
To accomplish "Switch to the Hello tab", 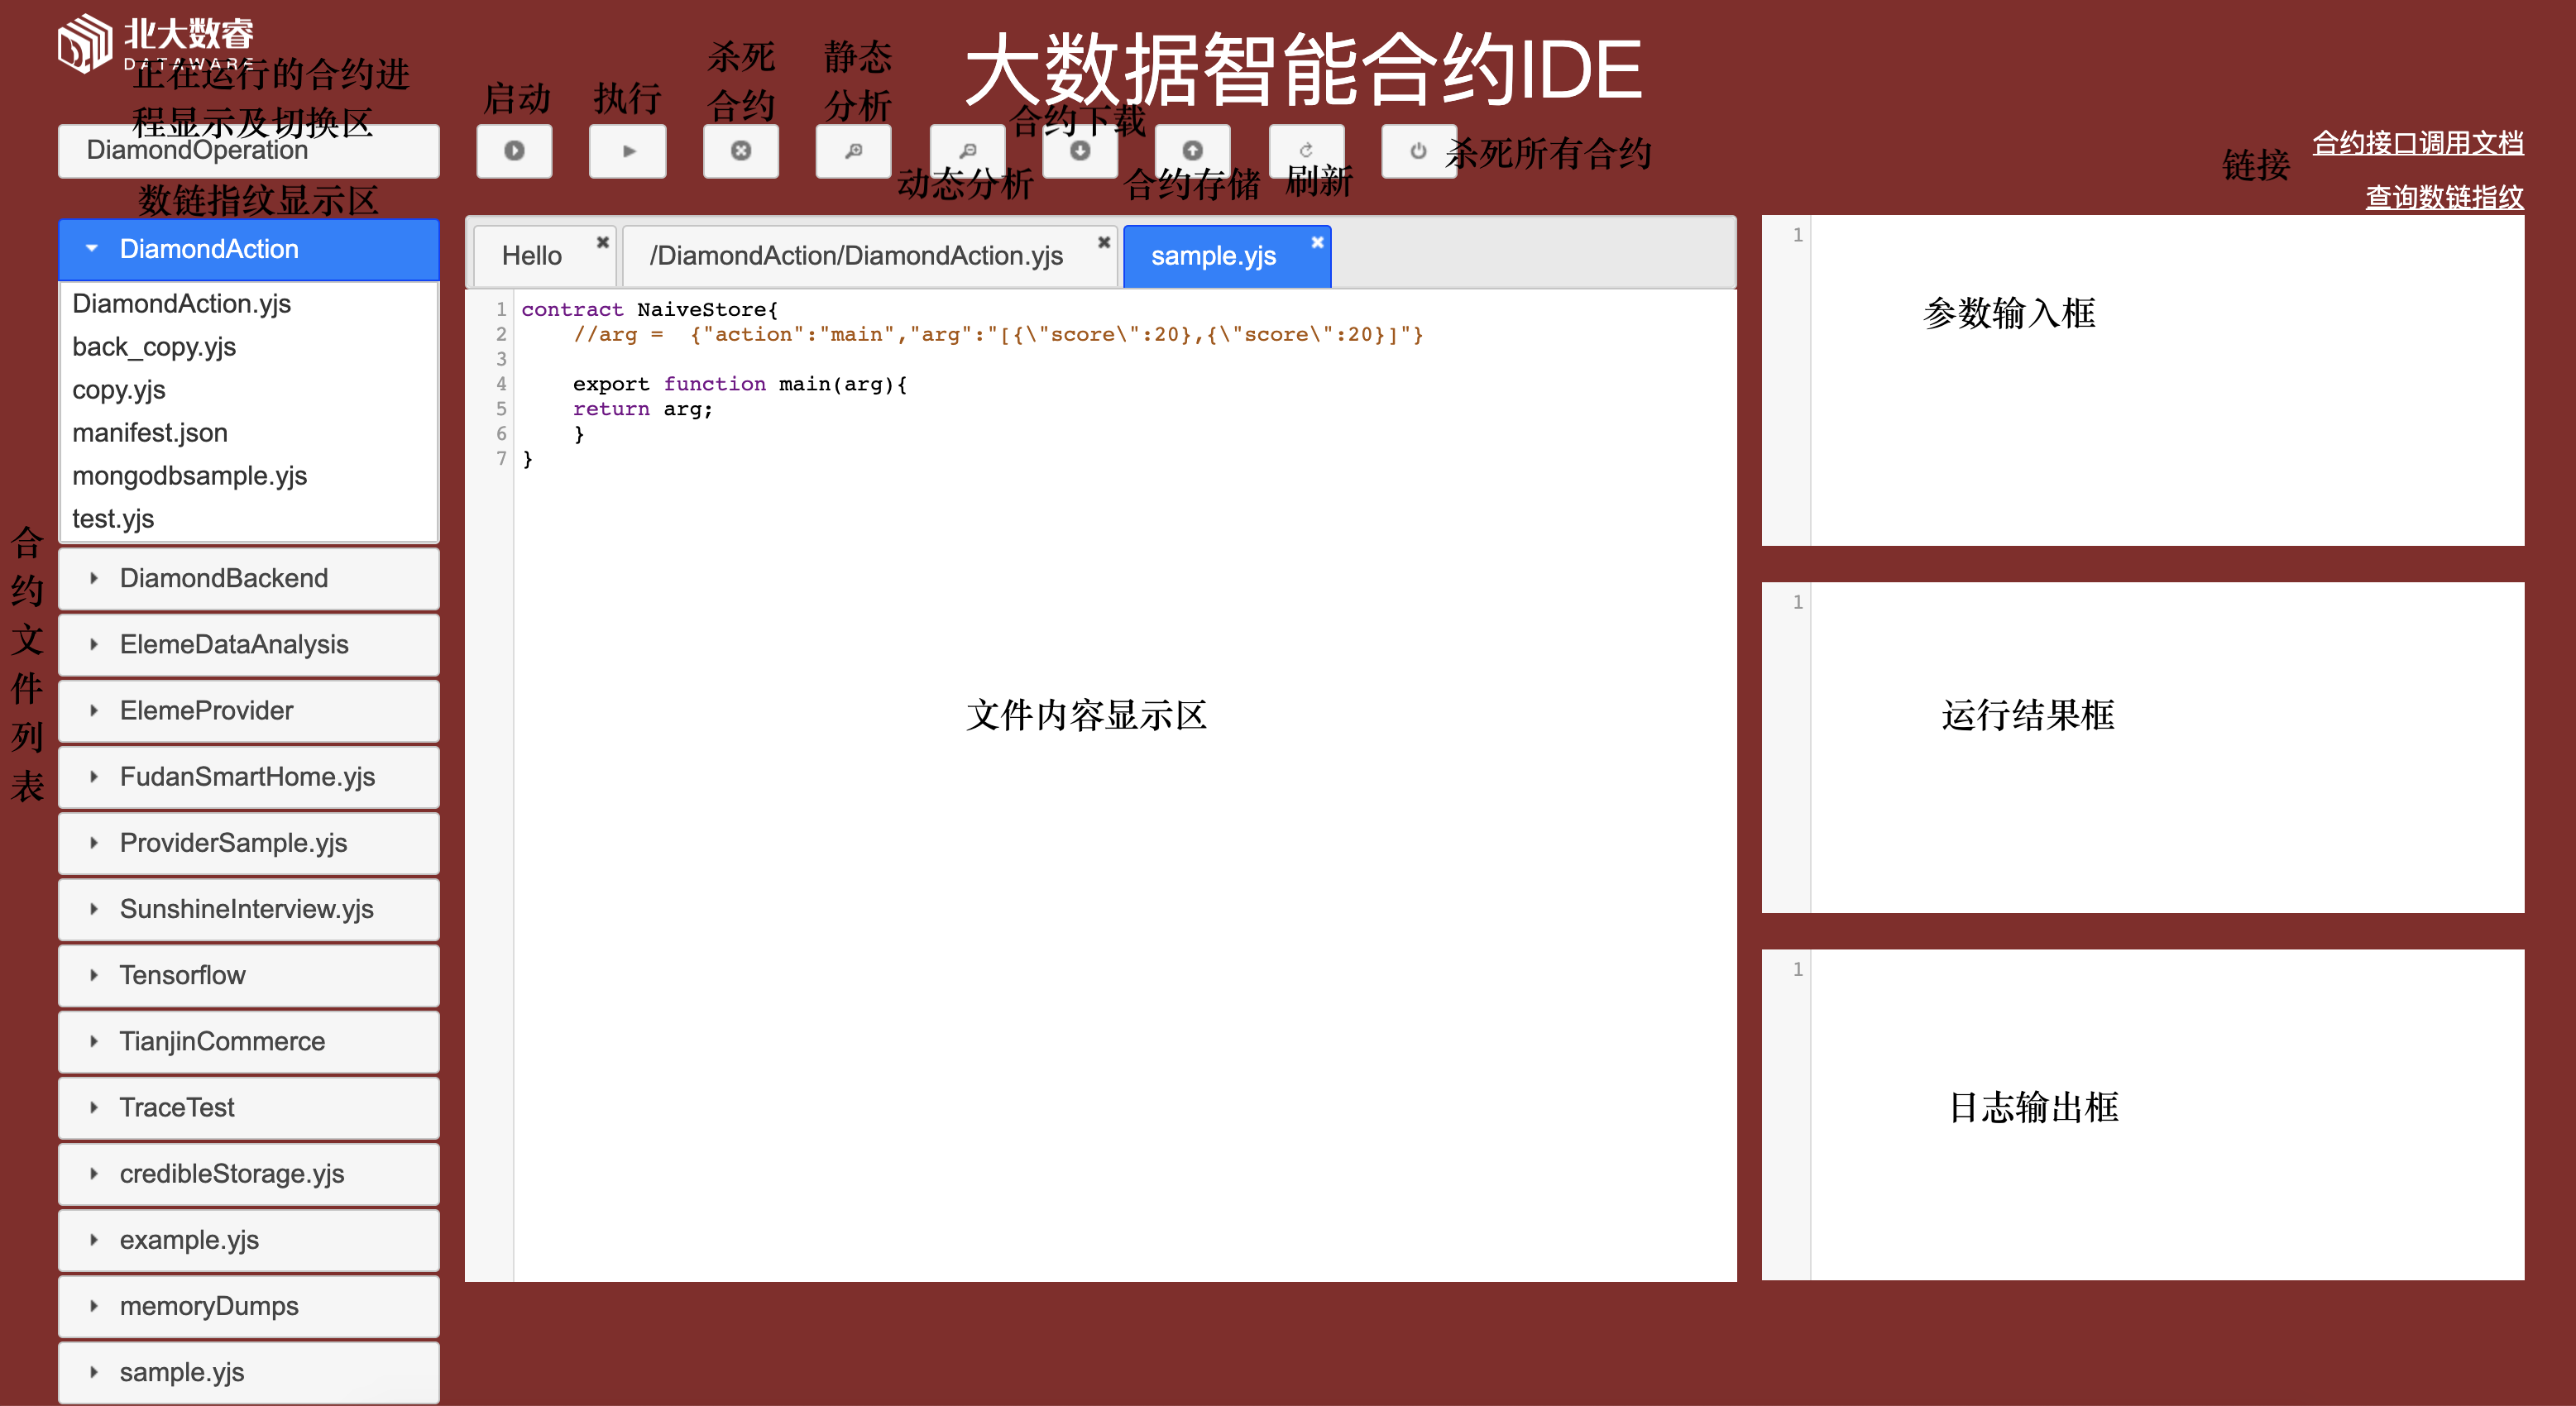I will (x=532, y=256).
